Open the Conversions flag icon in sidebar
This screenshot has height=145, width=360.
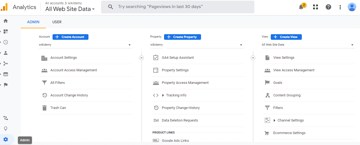click(x=6, y=85)
